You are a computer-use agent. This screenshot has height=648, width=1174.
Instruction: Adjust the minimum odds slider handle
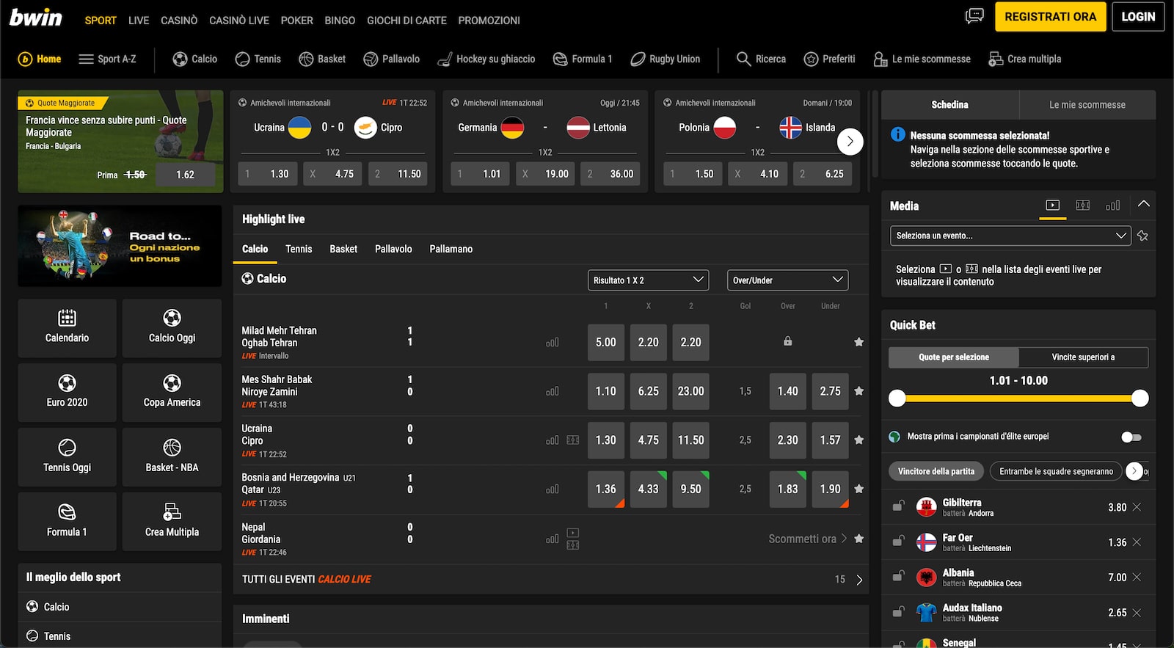[x=897, y=398]
